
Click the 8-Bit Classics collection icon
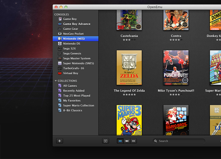click(60, 110)
